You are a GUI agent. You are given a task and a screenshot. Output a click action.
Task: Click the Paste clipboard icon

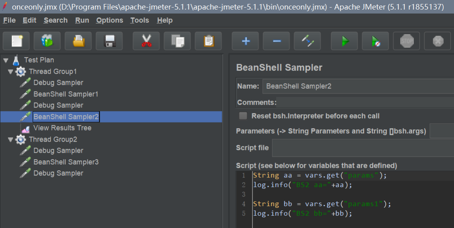click(208, 41)
